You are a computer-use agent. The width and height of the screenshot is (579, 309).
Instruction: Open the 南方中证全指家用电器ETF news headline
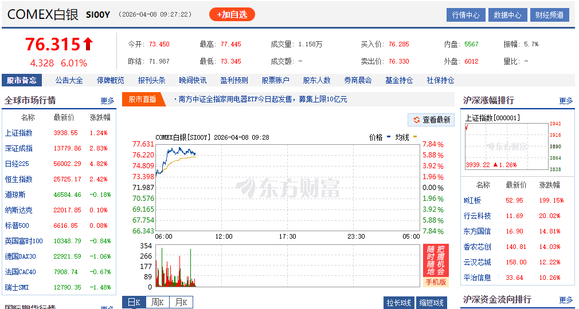263,100
